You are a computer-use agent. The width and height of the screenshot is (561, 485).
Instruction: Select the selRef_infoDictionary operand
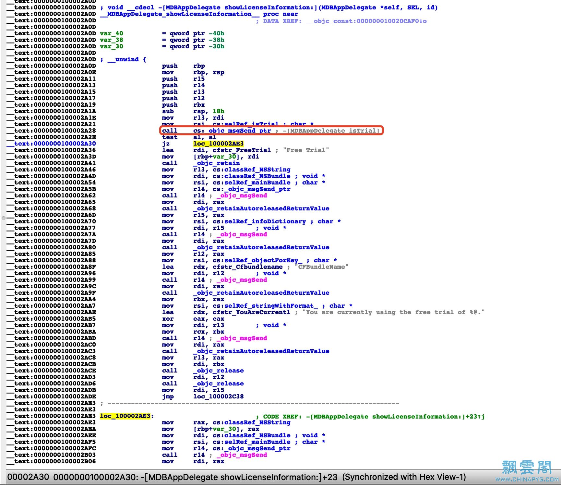(265, 221)
